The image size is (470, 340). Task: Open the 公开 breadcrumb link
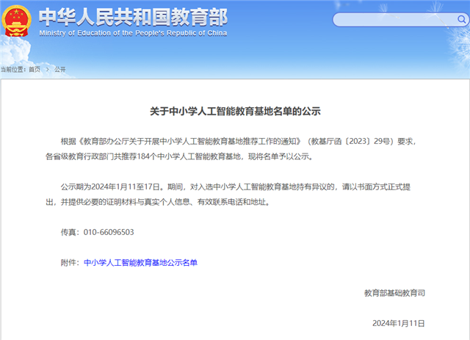point(60,69)
